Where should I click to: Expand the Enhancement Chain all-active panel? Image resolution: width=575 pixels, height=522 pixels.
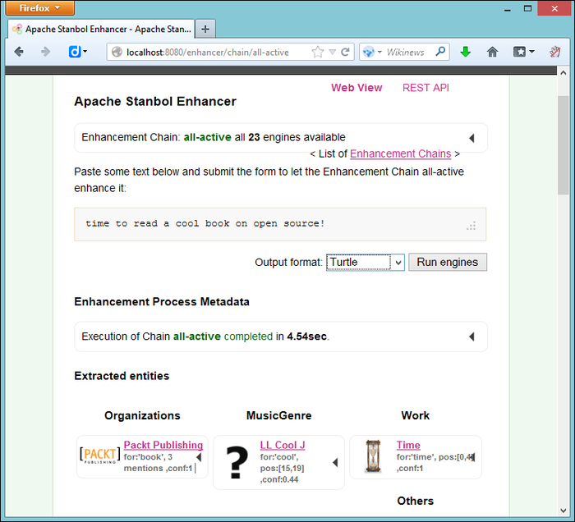coord(471,138)
